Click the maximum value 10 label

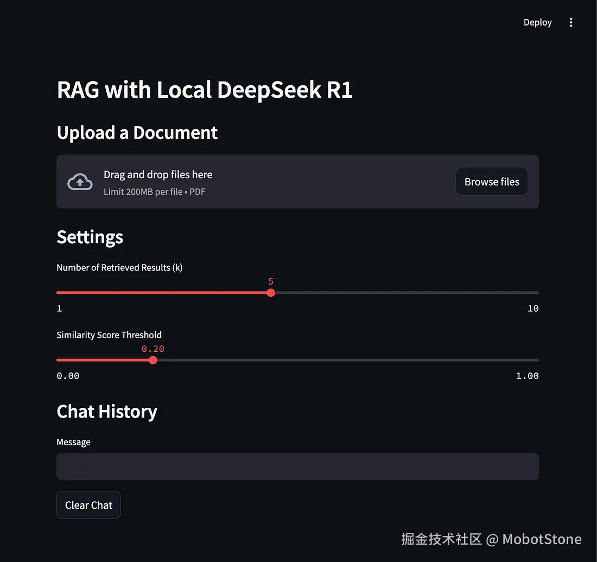click(x=533, y=308)
